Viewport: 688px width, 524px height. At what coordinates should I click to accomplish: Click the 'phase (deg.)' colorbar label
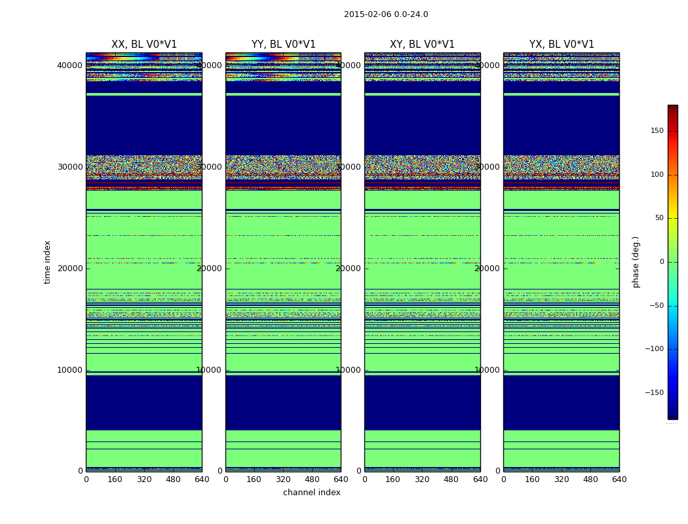(x=636, y=262)
